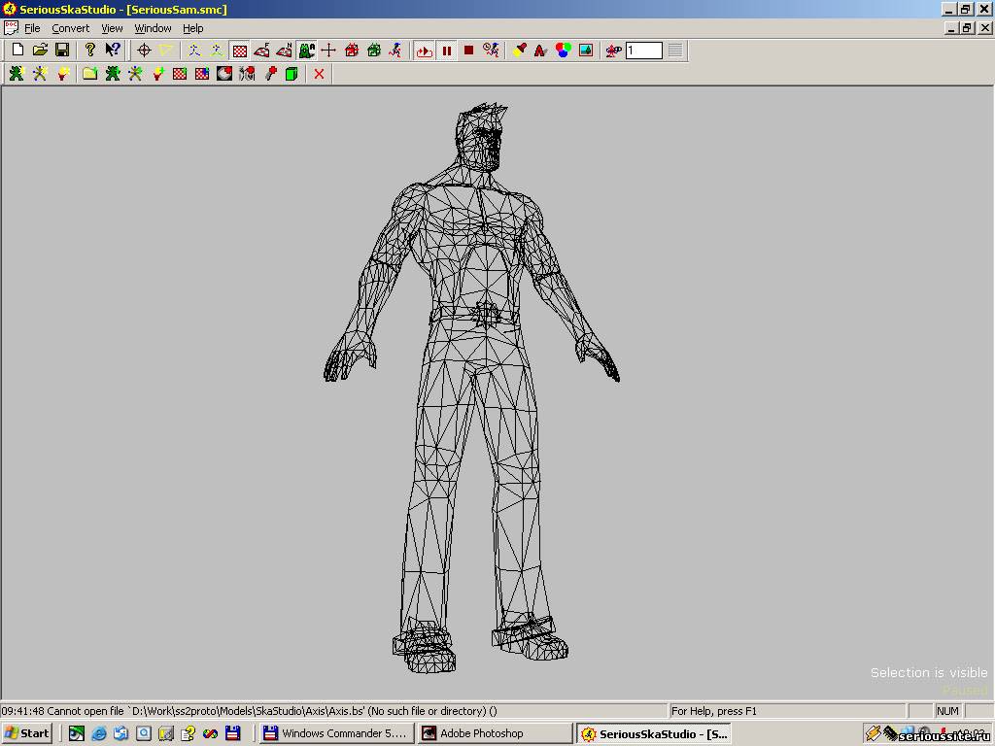
Task: Switch to Adobe Photoshop in taskbar
Action: pyautogui.click(x=495, y=733)
